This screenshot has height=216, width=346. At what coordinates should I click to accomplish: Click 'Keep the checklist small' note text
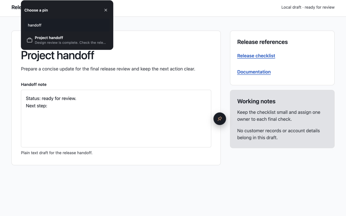click(279, 116)
